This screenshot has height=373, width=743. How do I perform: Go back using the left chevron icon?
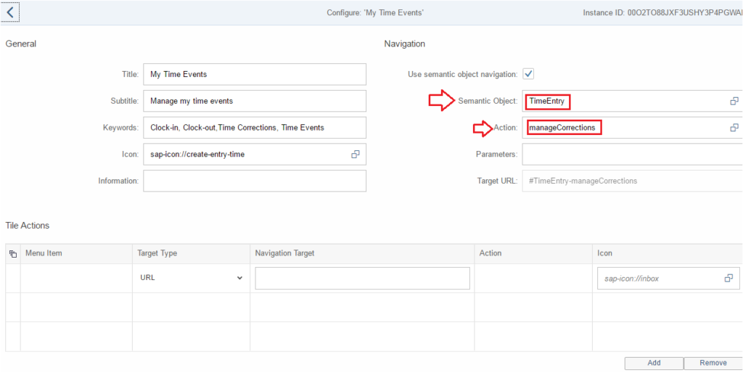pos(10,12)
